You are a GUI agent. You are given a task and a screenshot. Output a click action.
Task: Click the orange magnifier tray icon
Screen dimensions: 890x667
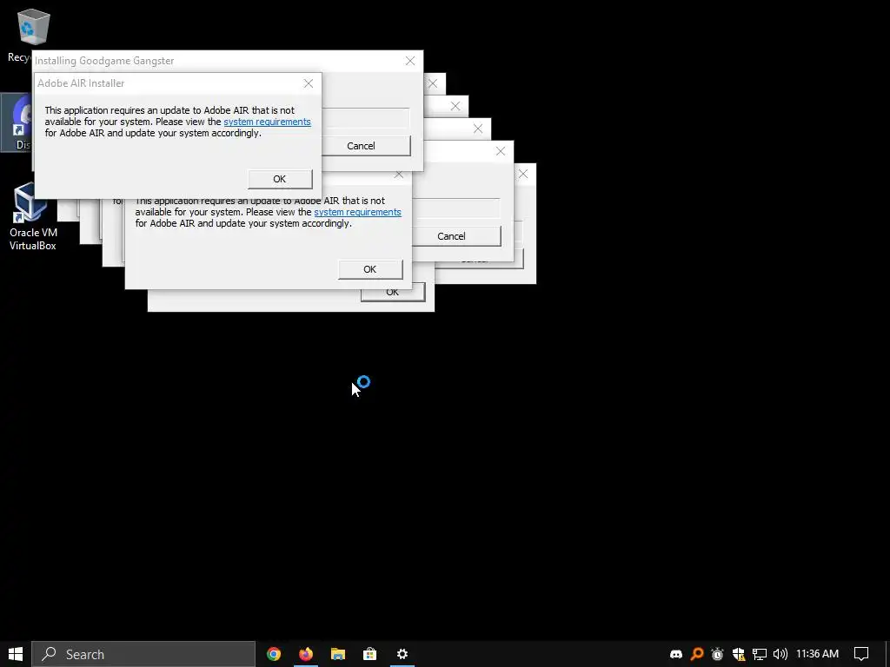[697, 654]
